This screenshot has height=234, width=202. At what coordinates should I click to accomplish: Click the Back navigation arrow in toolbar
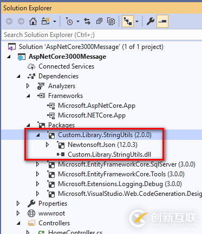[9, 21]
